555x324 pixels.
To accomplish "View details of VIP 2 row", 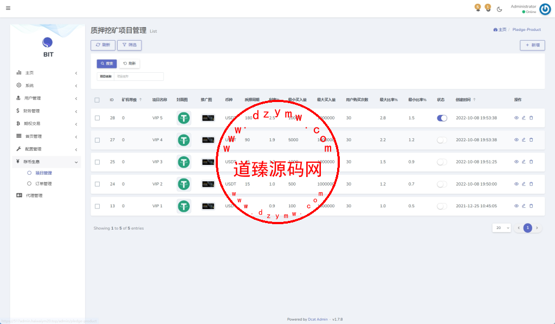I will click(x=517, y=184).
